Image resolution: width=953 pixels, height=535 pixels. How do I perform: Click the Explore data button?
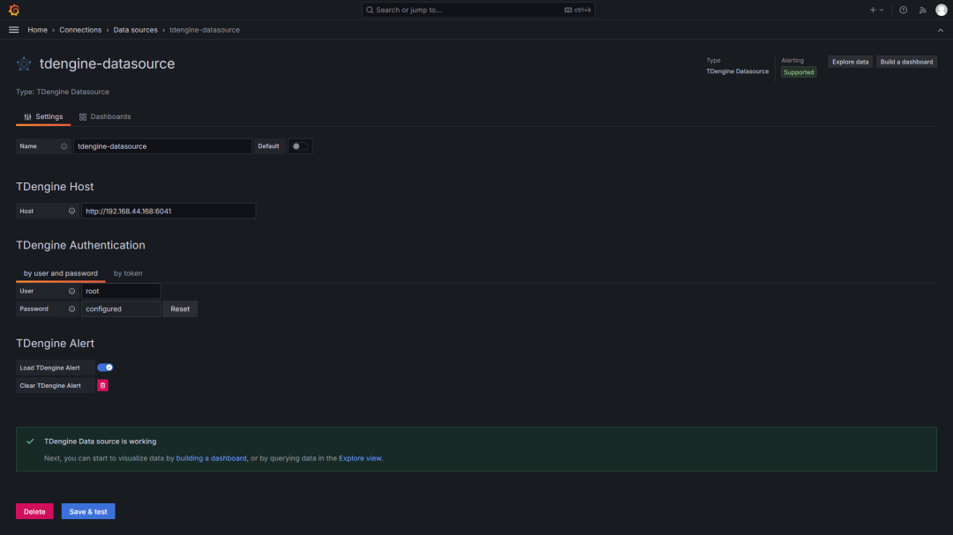[x=850, y=62]
